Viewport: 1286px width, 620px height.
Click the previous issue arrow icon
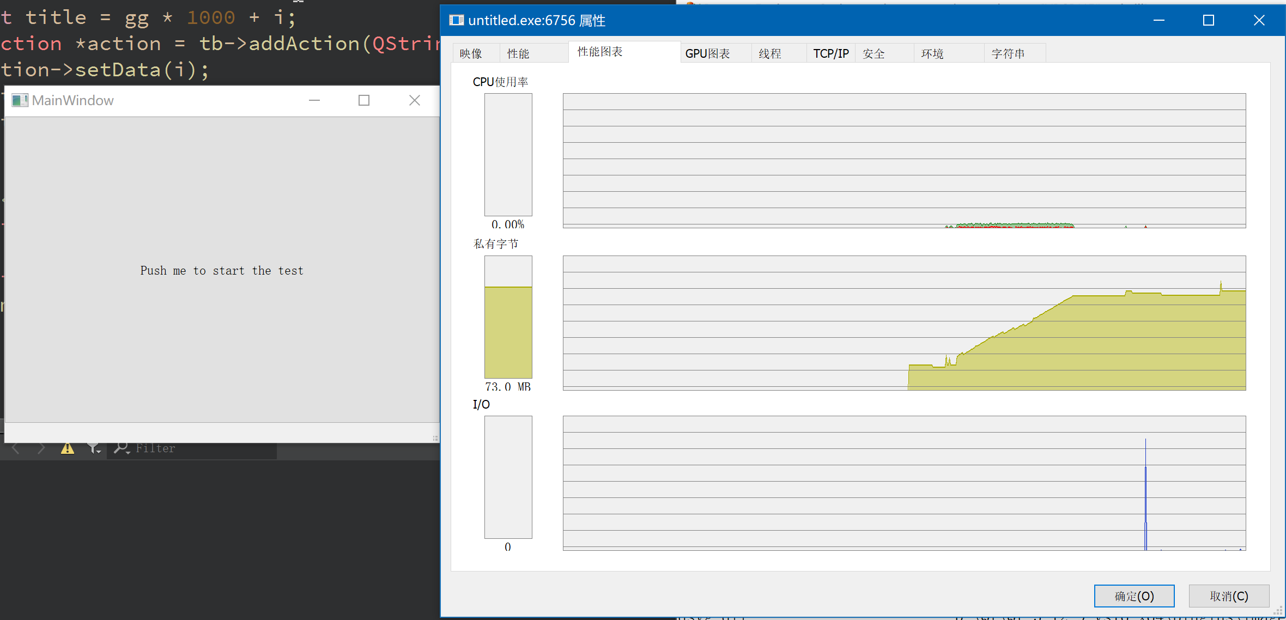[16, 448]
